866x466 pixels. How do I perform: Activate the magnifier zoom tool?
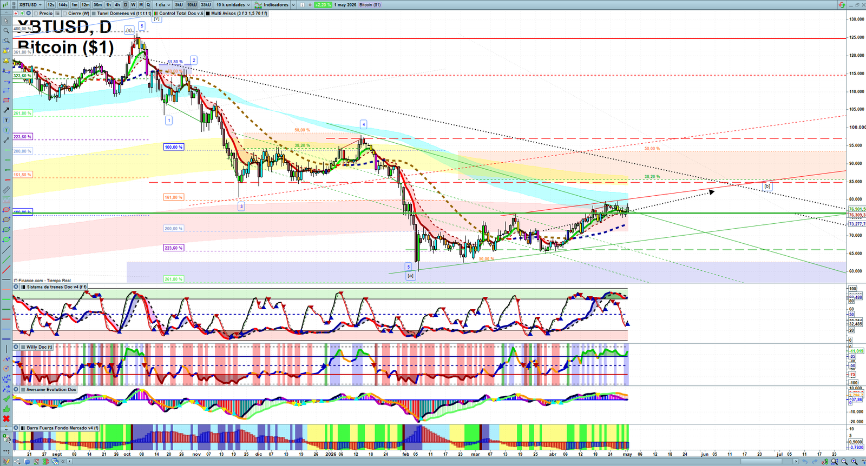[6, 30]
